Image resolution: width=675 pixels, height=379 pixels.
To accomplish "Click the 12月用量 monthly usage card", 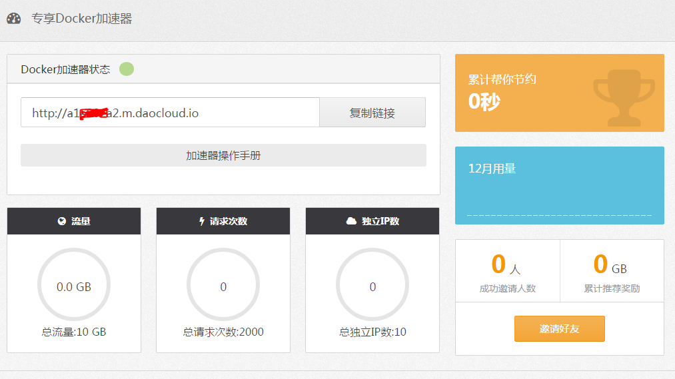I will [x=559, y=185].
